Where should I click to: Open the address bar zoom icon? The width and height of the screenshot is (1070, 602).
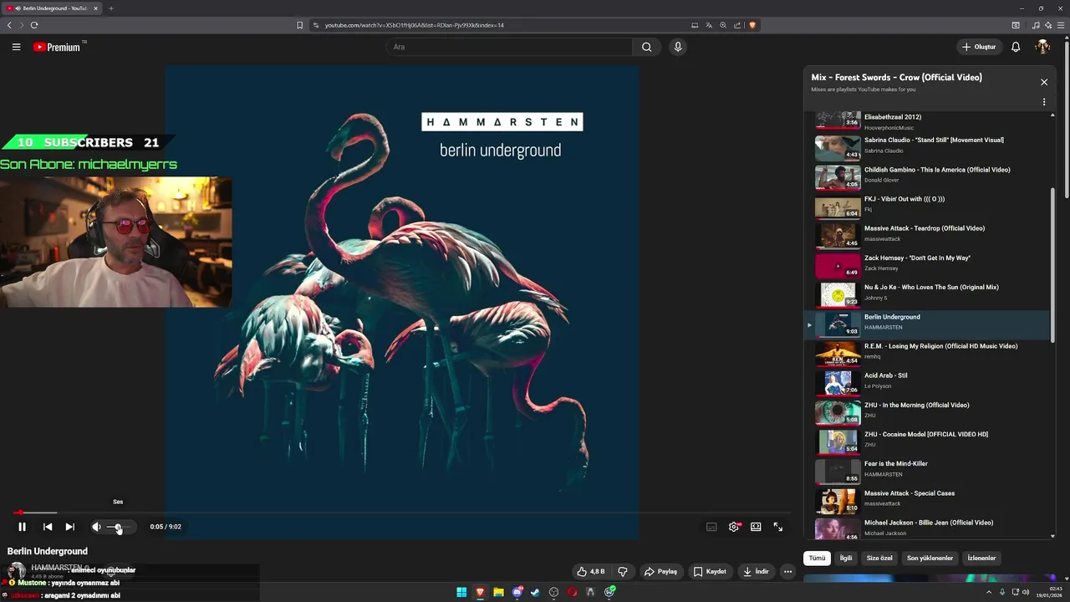tap(723, 25)
